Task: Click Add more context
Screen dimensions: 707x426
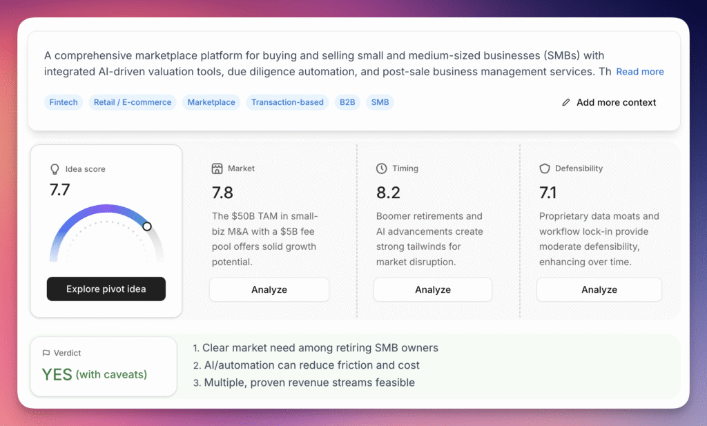Action: coord(616,102)
